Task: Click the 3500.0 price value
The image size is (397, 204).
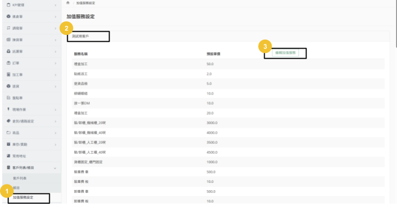Action: (x=212, y=143)
